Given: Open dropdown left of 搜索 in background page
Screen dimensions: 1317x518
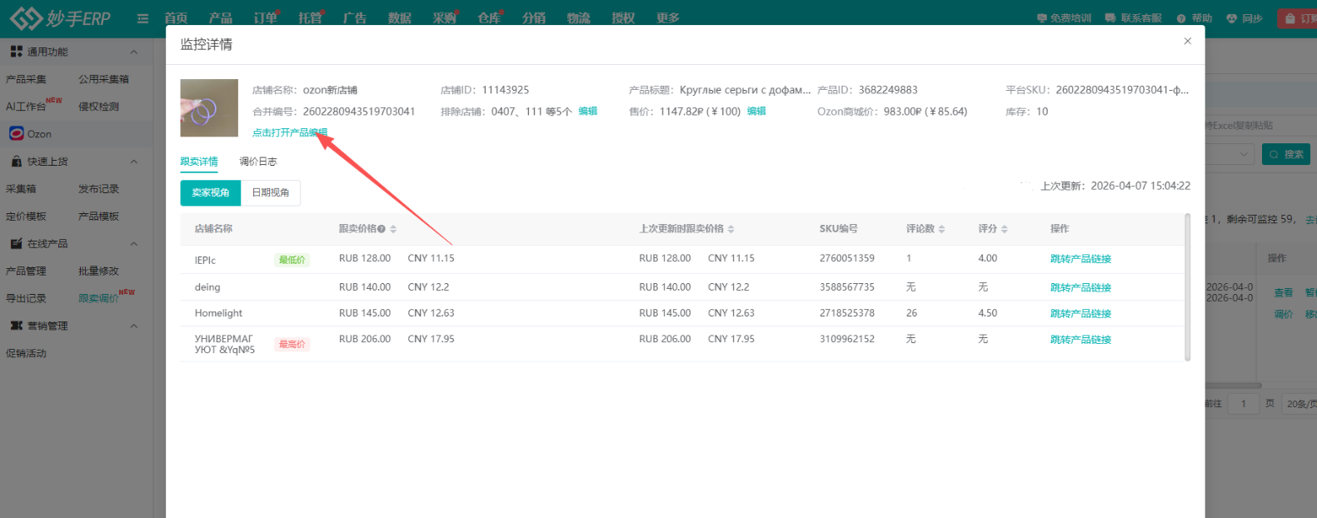Looking at the screenshot, I should coord(1230,154).
